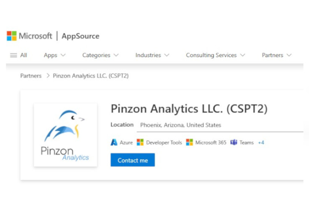This screenshot has width=309, height=212.
Task: Click the Teams product icon
Action: click(234, 142)
